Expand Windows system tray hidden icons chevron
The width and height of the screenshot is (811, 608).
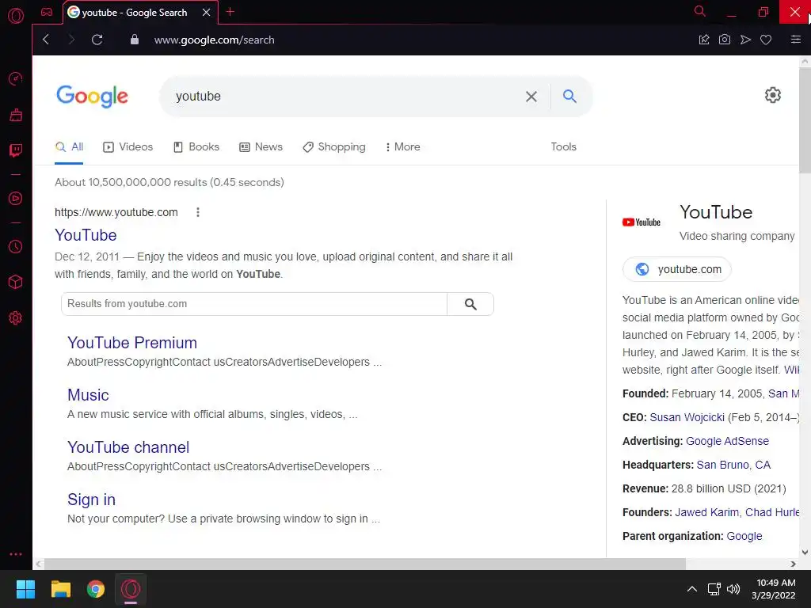pyautogui.click(x=691, y=589)
